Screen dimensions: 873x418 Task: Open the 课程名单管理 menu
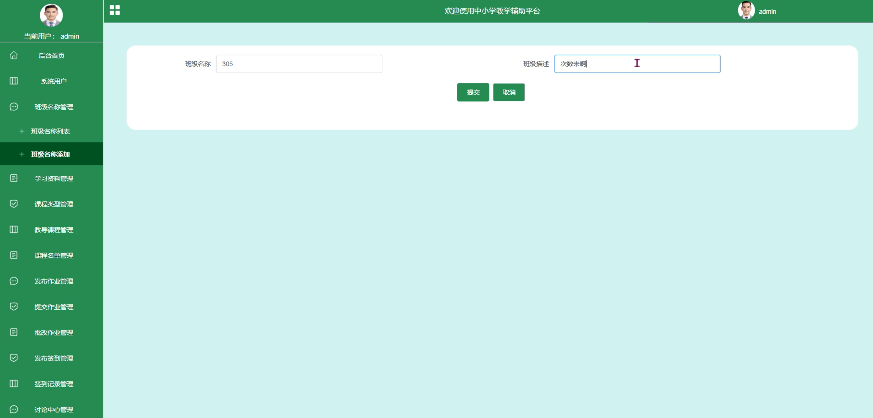coord(54,256)
